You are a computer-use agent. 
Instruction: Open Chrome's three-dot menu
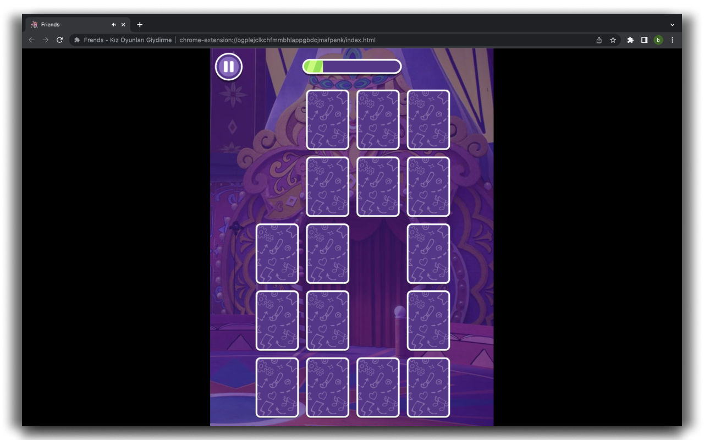pos(672,40)
